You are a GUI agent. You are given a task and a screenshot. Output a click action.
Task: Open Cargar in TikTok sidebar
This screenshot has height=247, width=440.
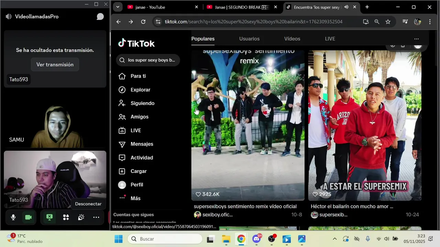point(133,171)
